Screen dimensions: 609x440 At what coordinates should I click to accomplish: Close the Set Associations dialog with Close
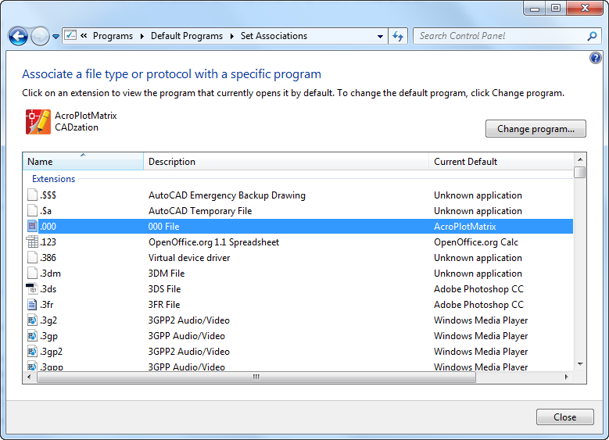[x=564, y=417]
